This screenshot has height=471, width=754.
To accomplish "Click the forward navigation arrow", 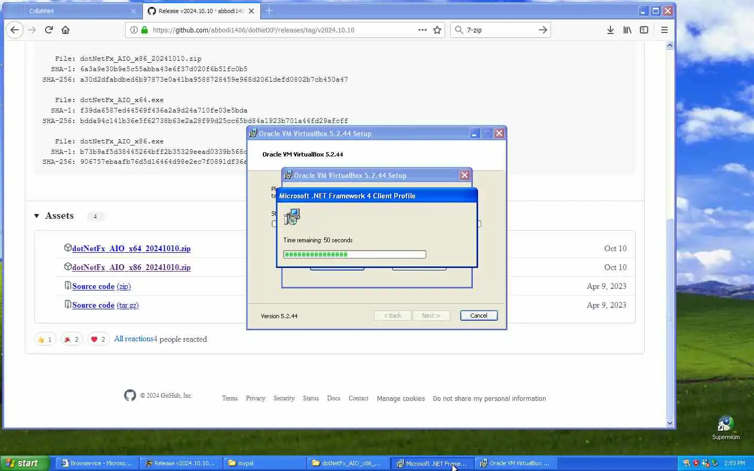I will click(x=32, y=30).
